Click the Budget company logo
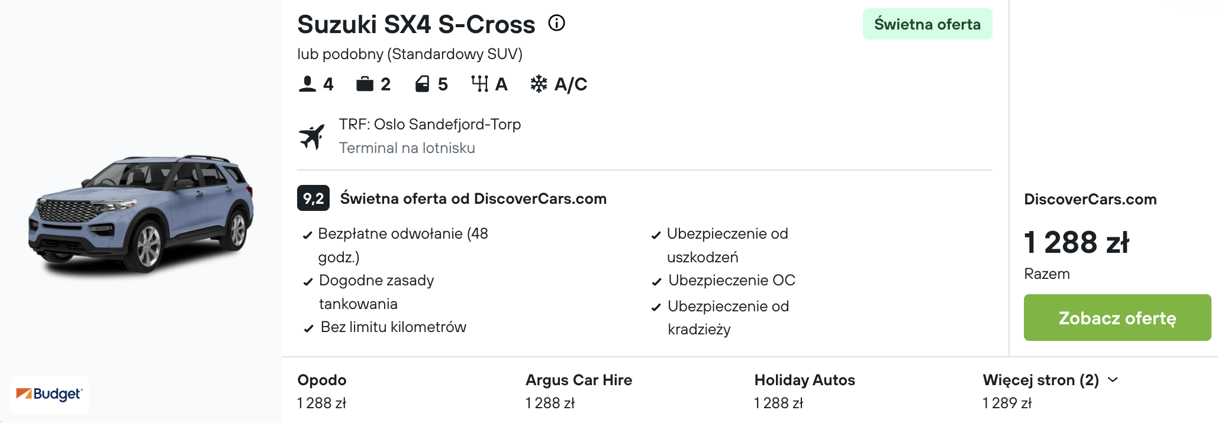Screen dimensions: 1218x423 click(x=50, y=394)
